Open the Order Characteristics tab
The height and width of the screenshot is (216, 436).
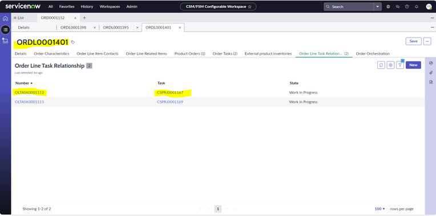tap(51, 54)
